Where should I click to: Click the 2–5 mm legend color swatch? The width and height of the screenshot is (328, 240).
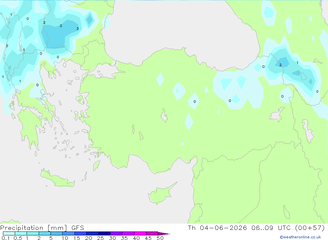click(45, 233)
